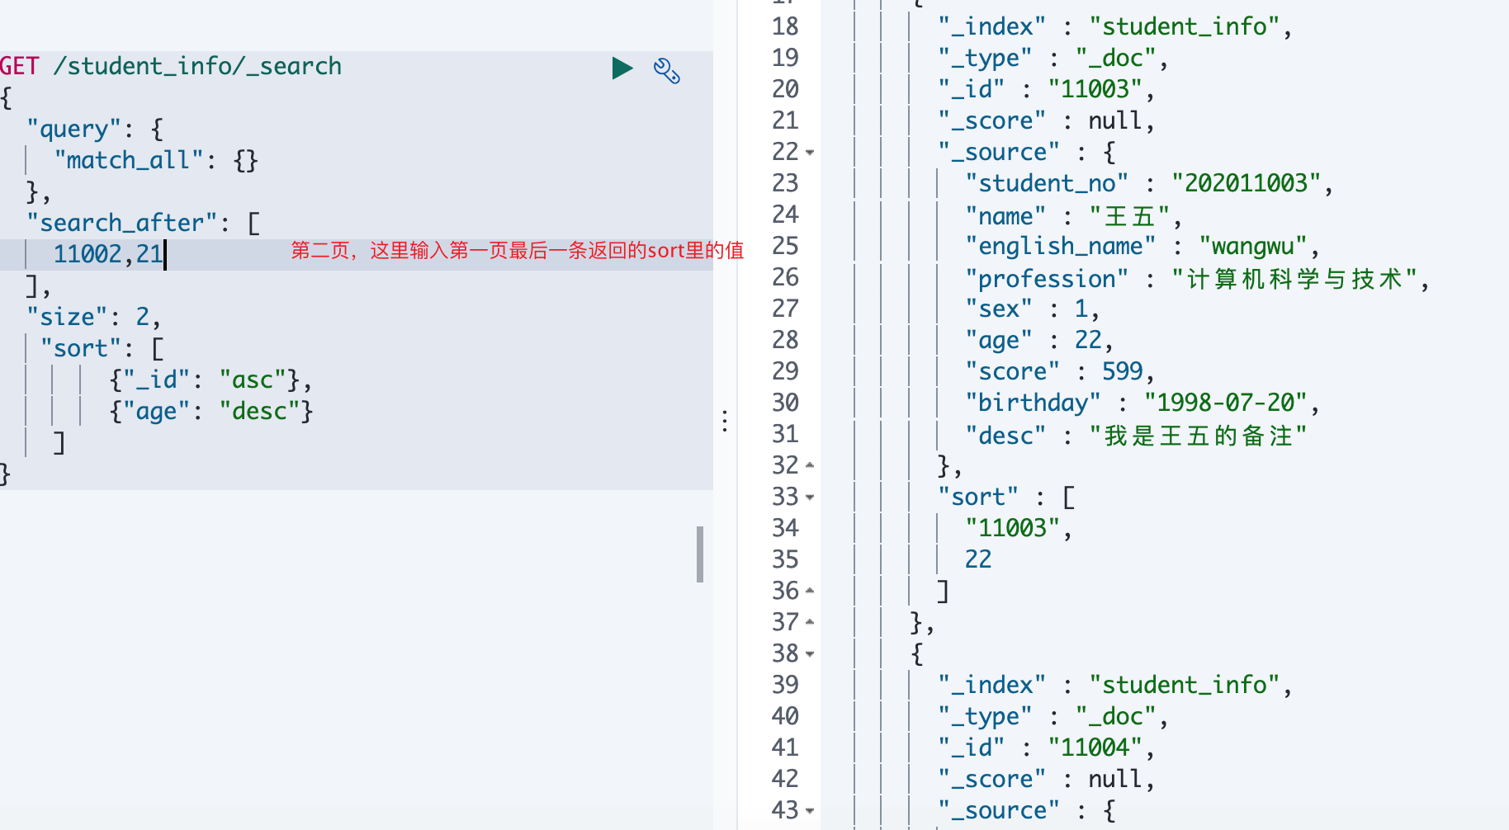The width and height of the screenshot is (1509, 830).
Task: Click the "search_after": [ line
Action: click(144, 223)
